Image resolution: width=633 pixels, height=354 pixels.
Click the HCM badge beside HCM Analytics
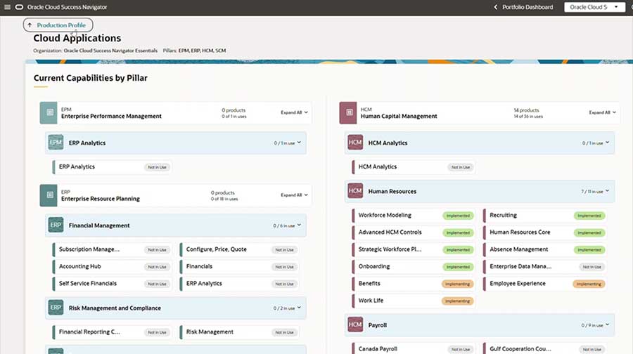pyautogui.click(x=355, y=143)
